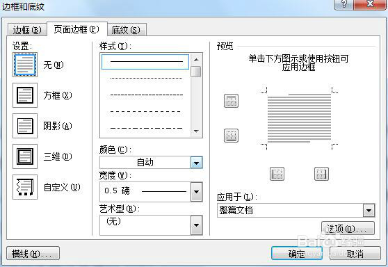Click the 无(N) setting label
Image resolution: width=388 pixels, height=267 pixels.
[x=54, y=65]
